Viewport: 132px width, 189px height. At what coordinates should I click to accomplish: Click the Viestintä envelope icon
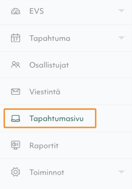coord(16,92)
